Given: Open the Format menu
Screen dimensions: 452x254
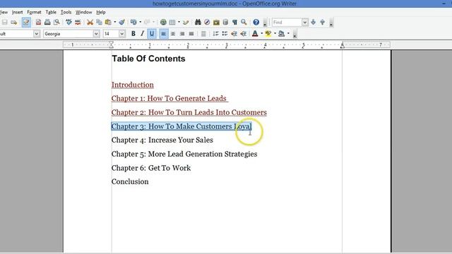Looking at the screenshot, I should [x=34, y=12].
